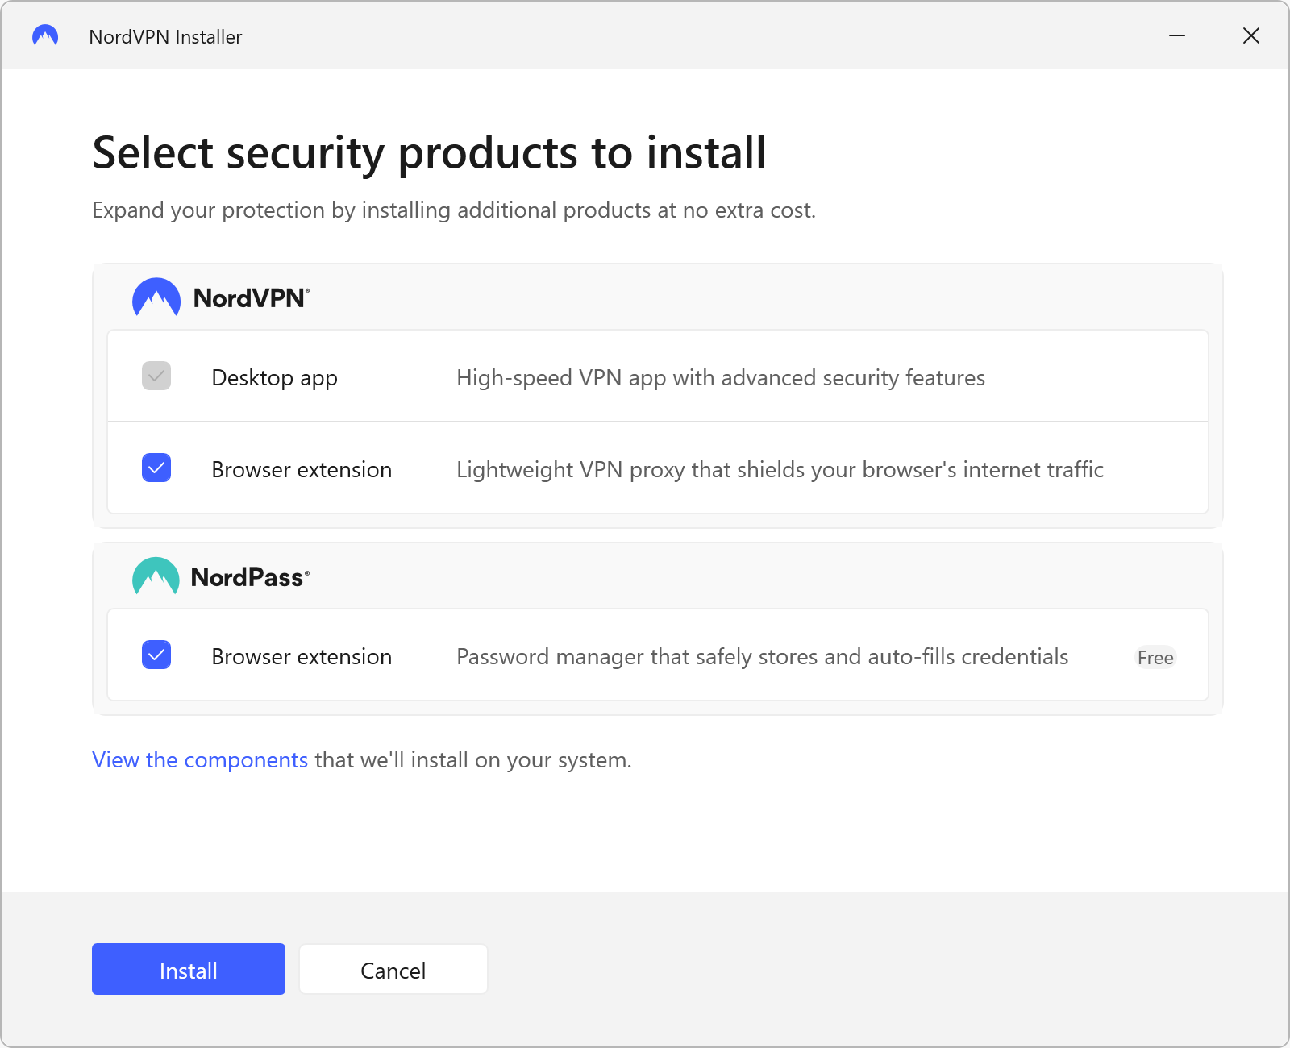Minimize the NordVPN Installer window
Image resolution: width=1290 pixels, height=1048 pixels.
pyautogui.click(x=1177, y=36)
